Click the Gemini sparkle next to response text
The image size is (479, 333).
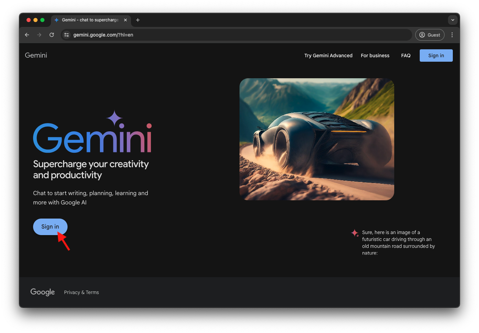click(355, 233)
